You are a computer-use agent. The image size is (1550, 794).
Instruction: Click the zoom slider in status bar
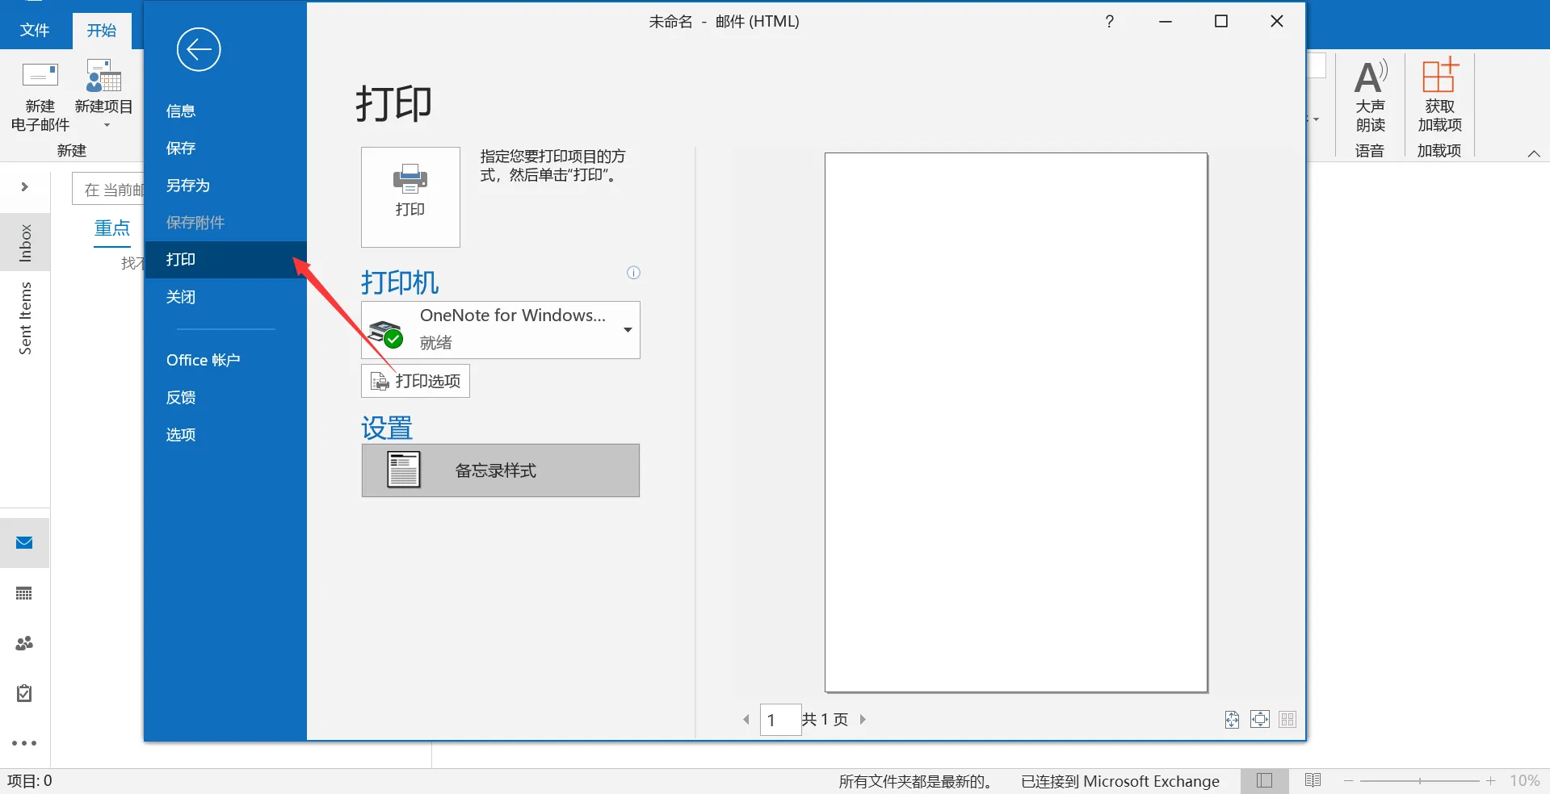point(1420,781)
